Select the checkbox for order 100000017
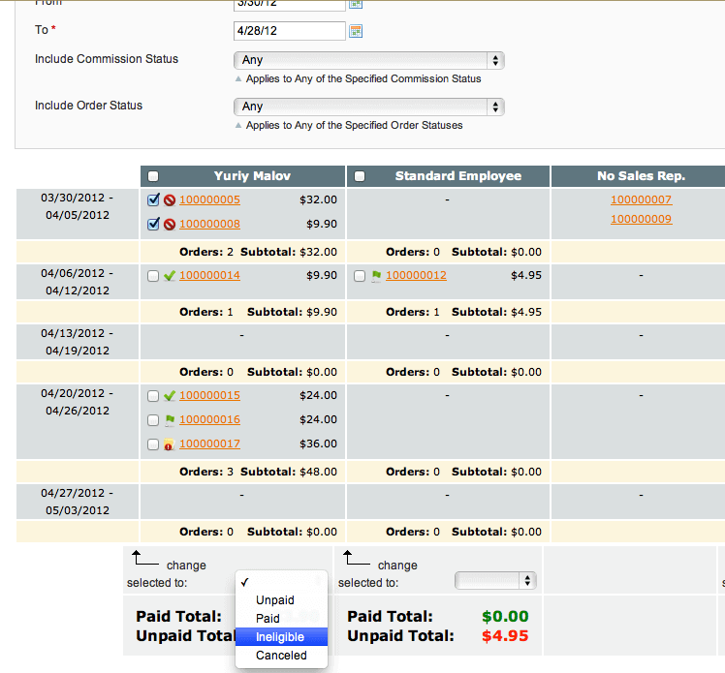 pos(153,444)
